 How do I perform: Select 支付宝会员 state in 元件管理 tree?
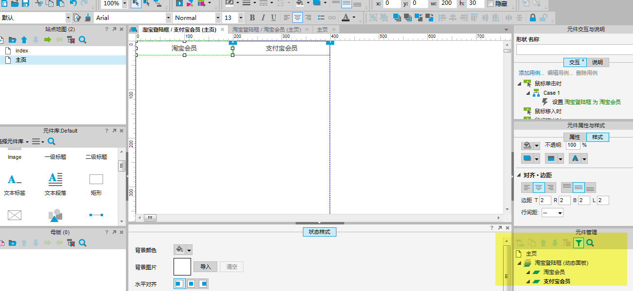click(x=557, y=281)
